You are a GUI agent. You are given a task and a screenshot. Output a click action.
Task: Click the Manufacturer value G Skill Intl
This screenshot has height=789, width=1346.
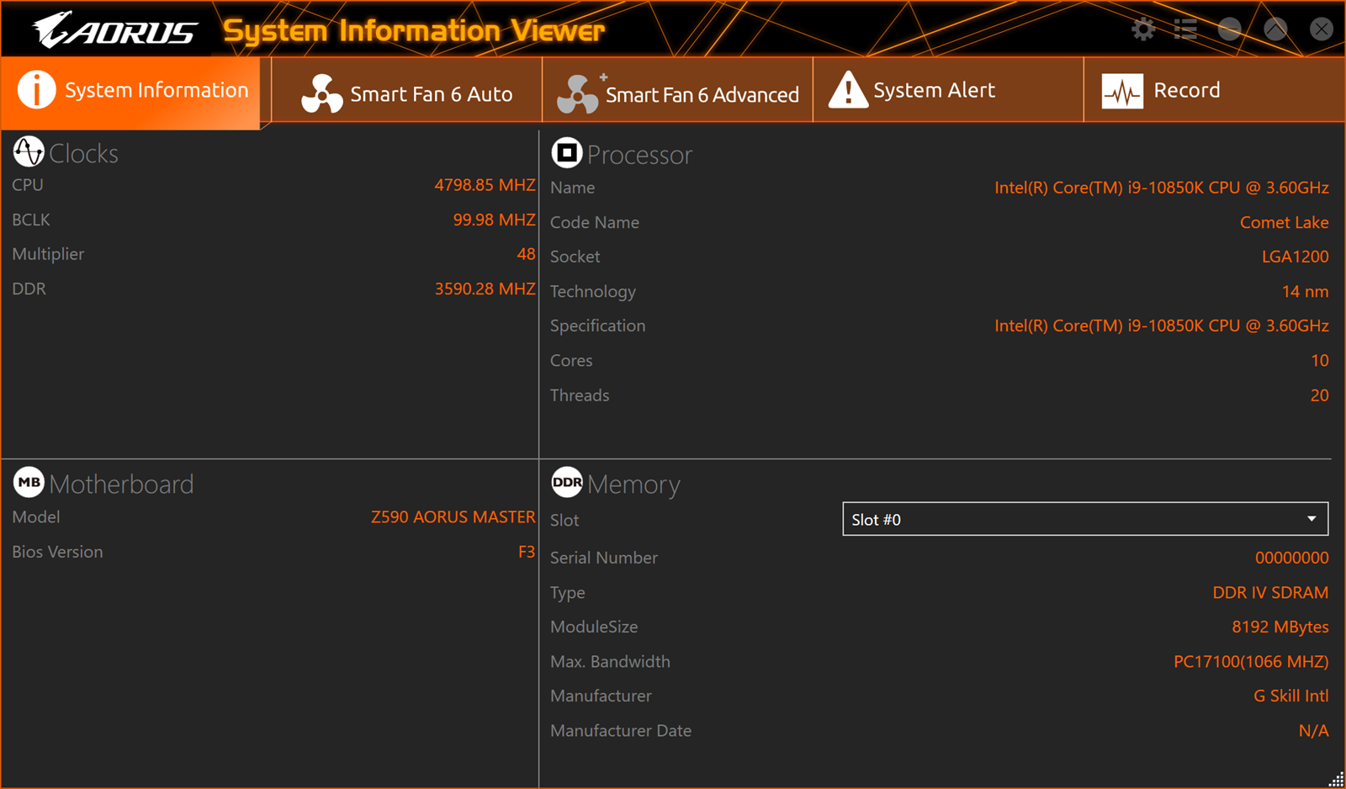[1290, 696]
